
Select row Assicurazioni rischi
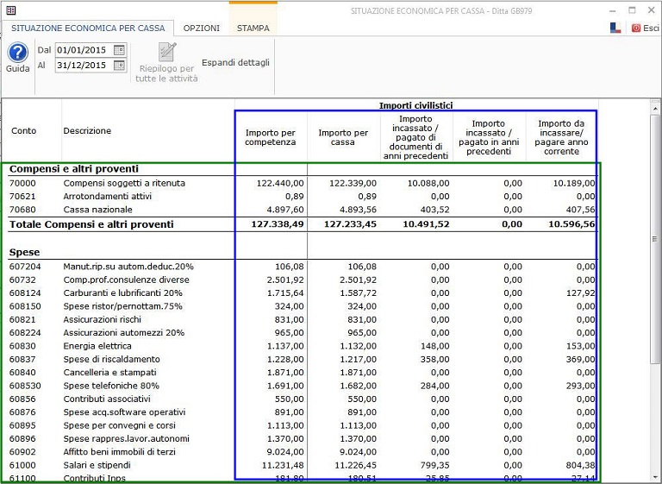tap(302, 319)
